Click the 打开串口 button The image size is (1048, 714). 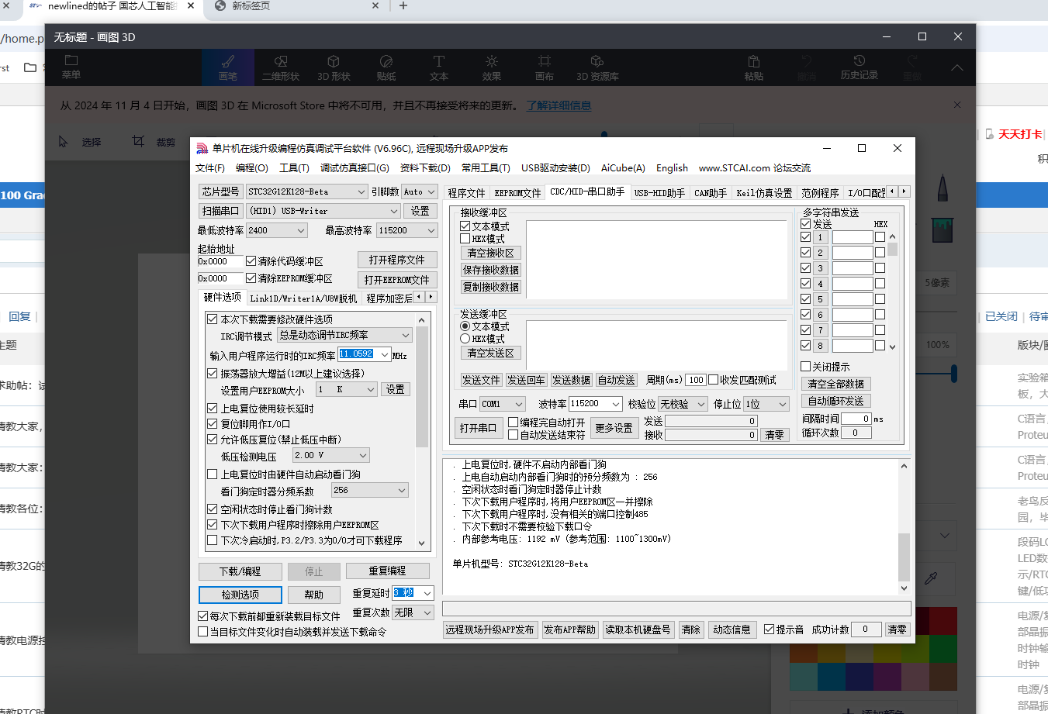tap(479, 427)
